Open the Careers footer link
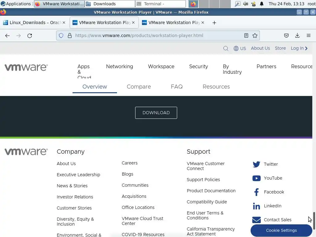This screenshot has width=316, height=237. 130,163
